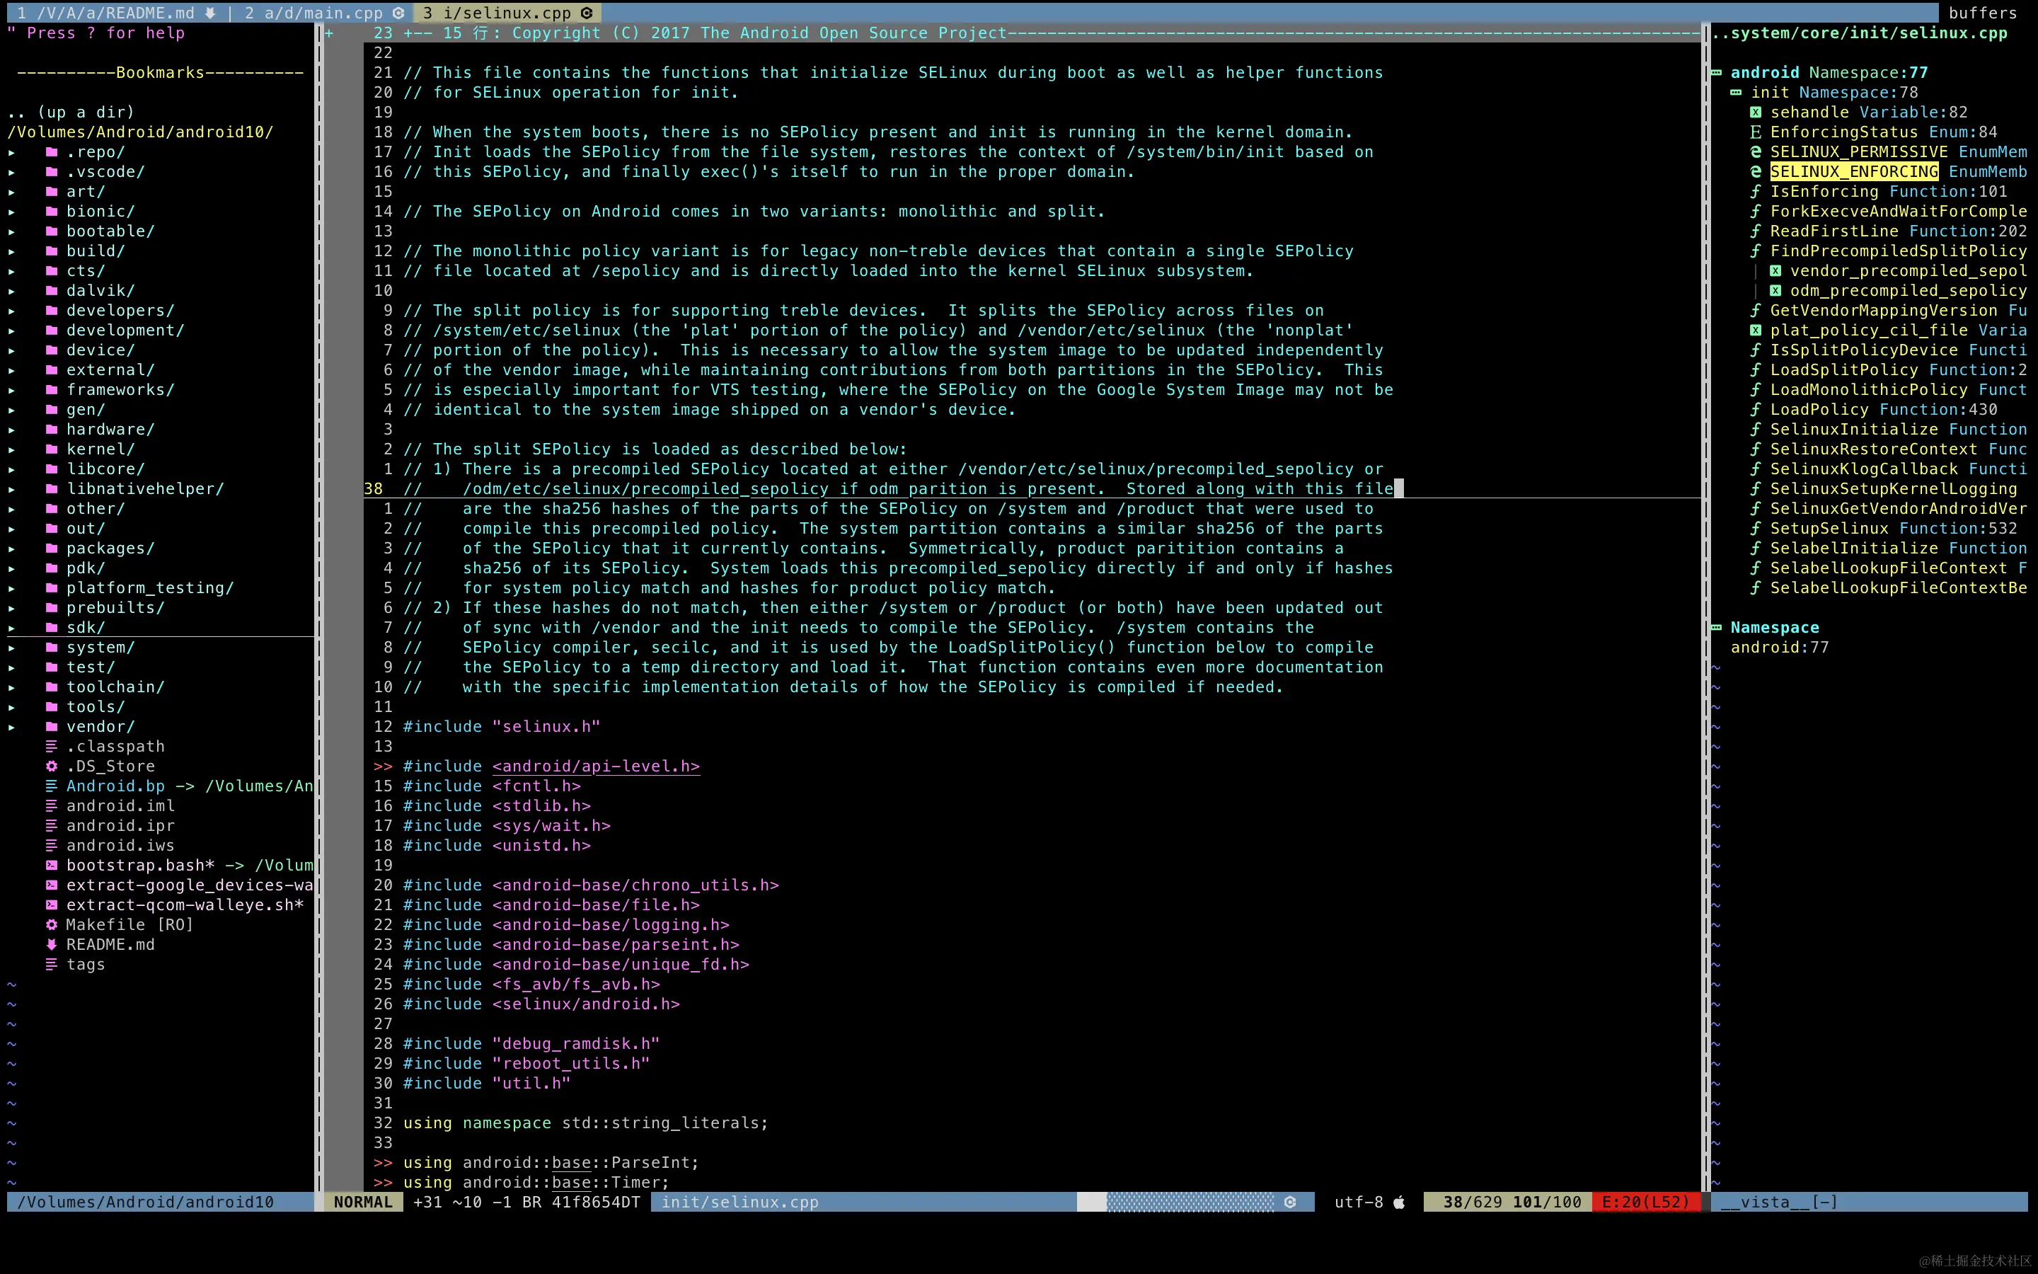Click the enum member icon beside SELINUX_PERMISSIVE

click(x=1755, y=152)
